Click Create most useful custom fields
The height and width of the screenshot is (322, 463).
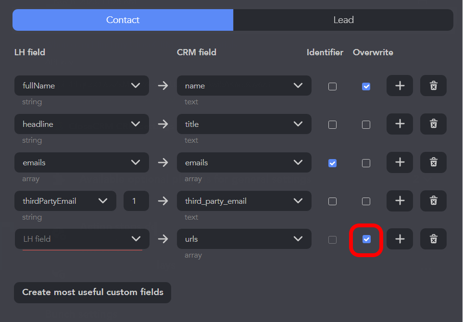[x=92, y=292]
